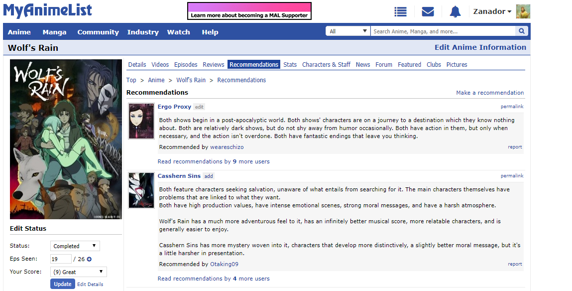Click the MyAnimeList logo

click(47, 10)
